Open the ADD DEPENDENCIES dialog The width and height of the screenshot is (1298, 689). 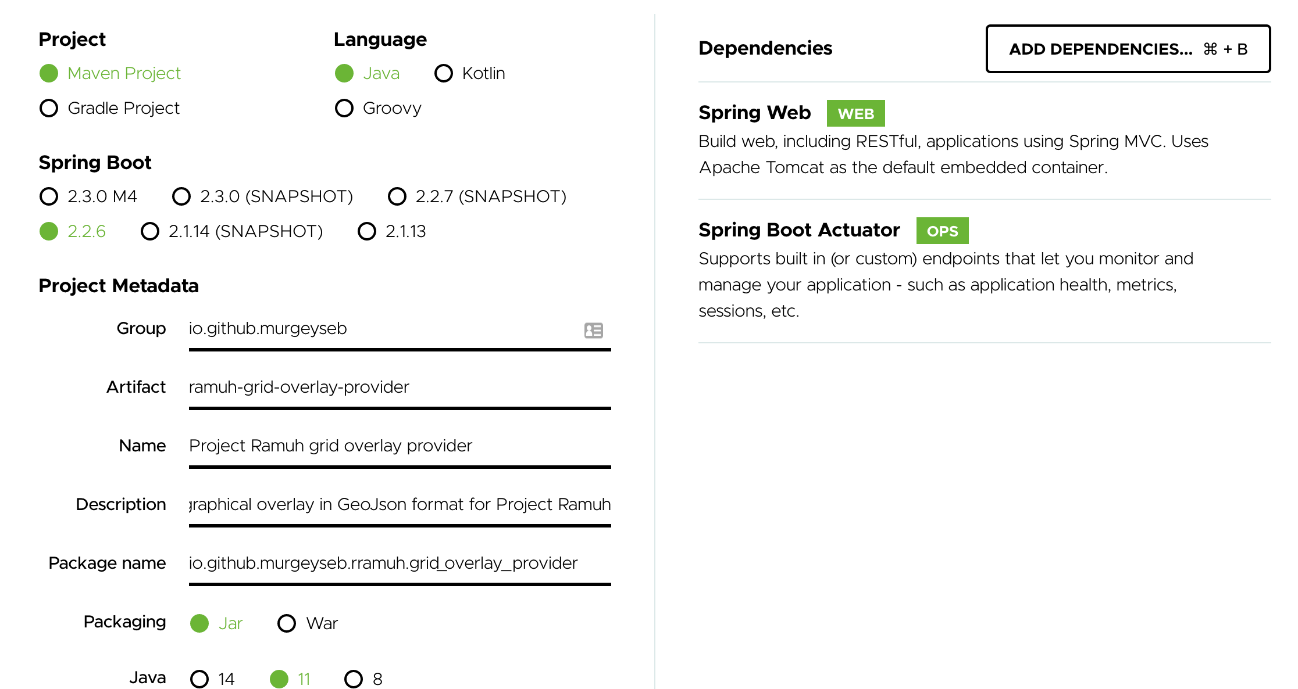tap(1127, 49)
